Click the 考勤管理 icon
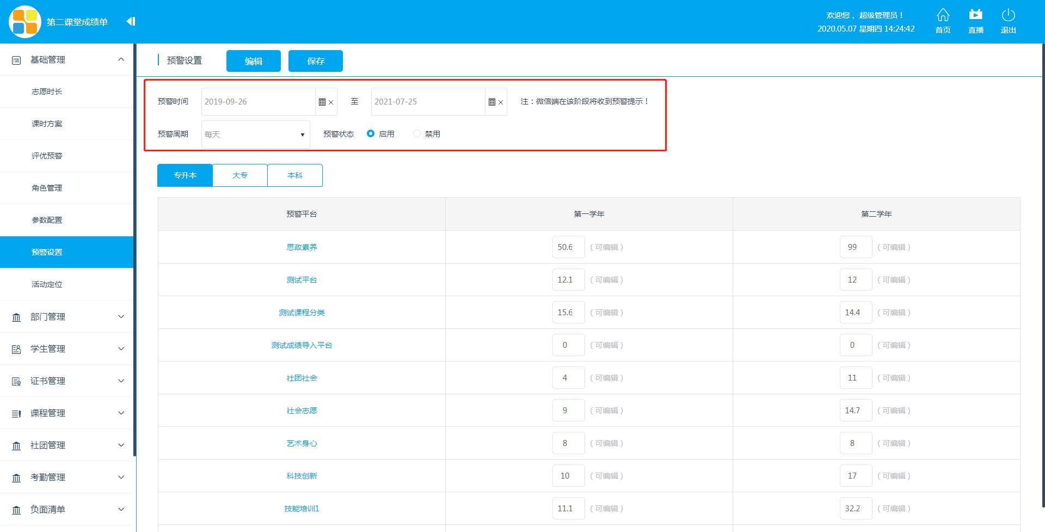The width and height of the screenshot is (1045, 532). click(x=16, y=478)
